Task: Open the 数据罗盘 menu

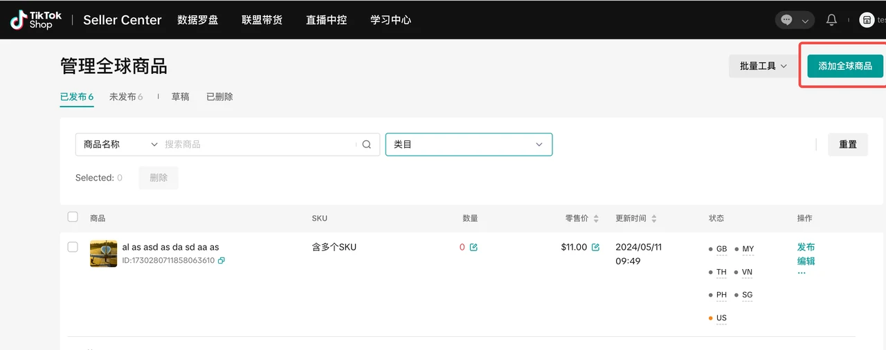Action: (x=197, y=20)
